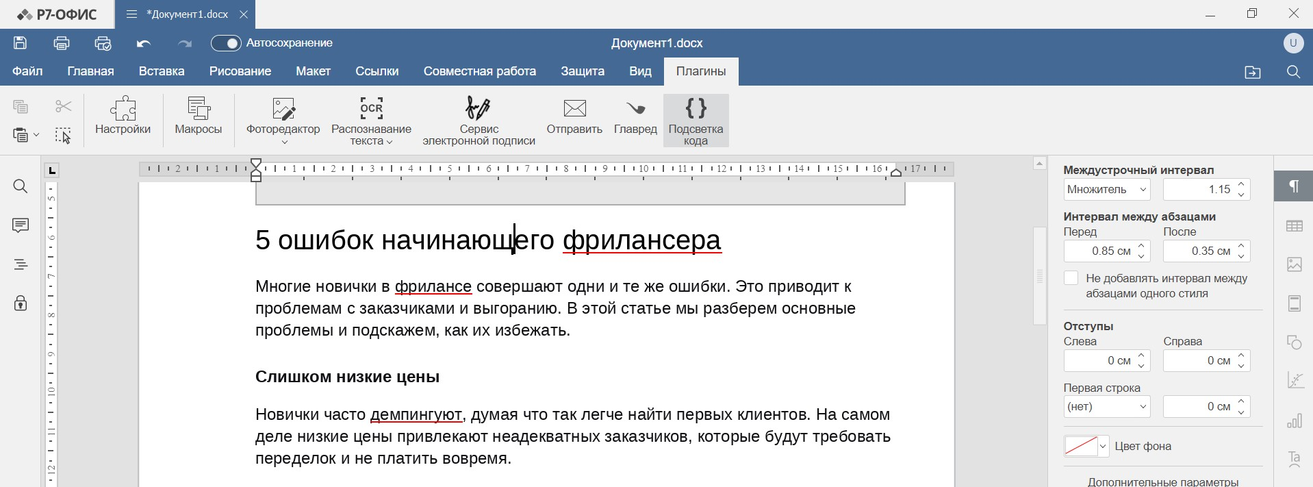This screenshot has width=1313, height=487.
Task: Switch to the Вид tab
Action: (640, 71)
